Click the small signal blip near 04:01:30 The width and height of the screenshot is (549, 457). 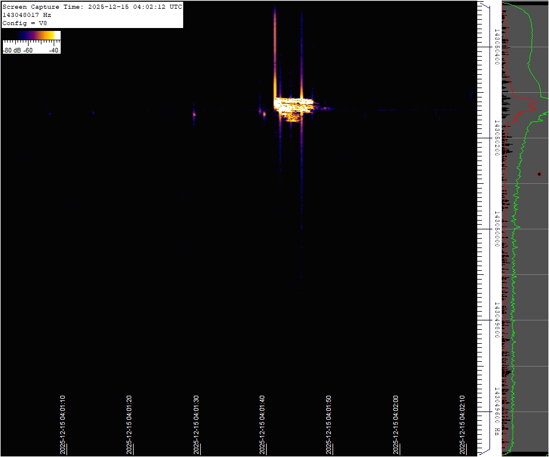tap(194, 115)
